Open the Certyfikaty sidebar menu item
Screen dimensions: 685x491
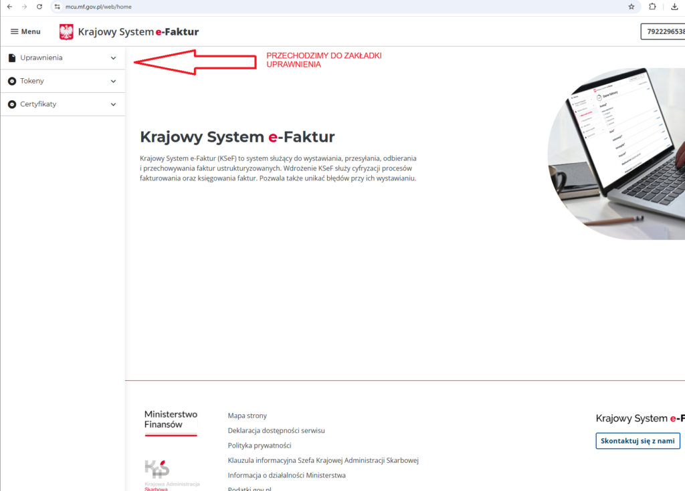[38, 104]
